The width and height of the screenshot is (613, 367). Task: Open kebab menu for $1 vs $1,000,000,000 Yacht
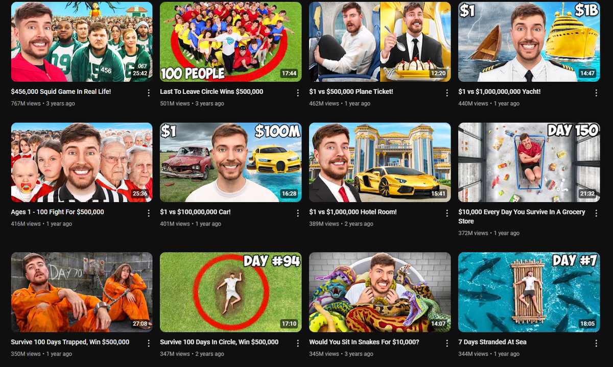596,93
